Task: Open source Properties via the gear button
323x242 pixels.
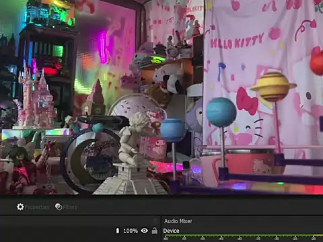Action: [x=33, y=207]
